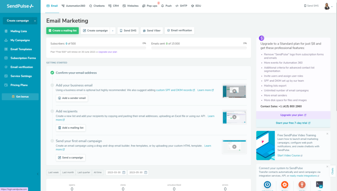The image size is (337, 191).
Task: Open the Chats side panel
Action: click(332, 171)
